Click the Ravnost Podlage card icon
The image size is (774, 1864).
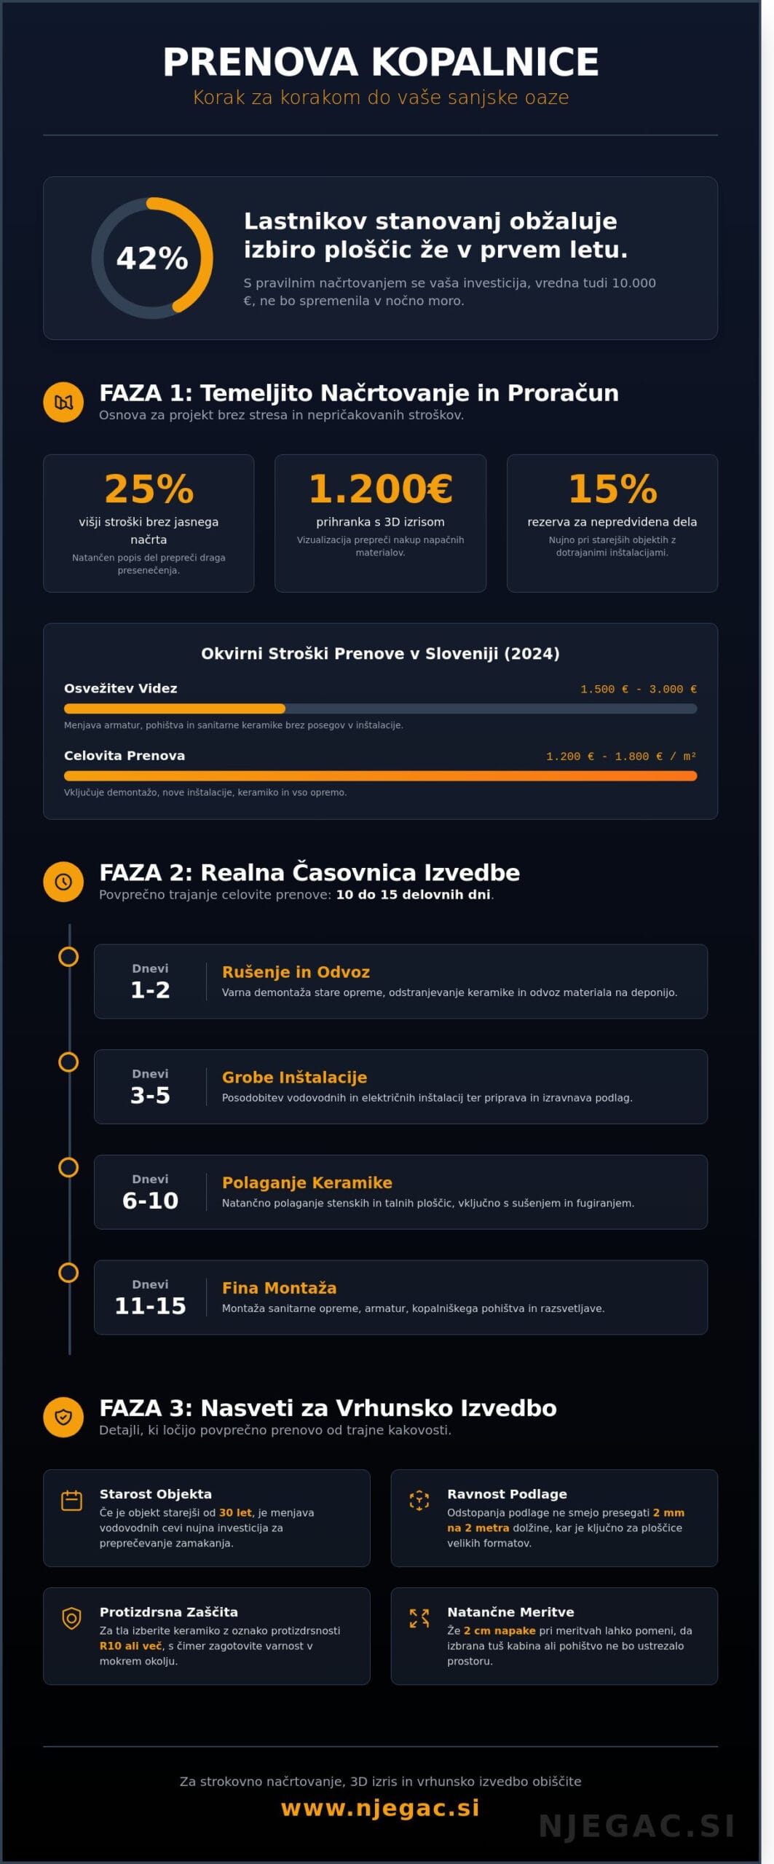click(x=419, y=1501)
